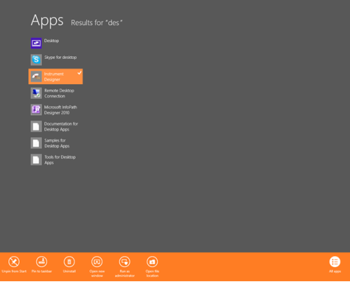
Task: Click Open new window icon
Action: click(97, 262)
